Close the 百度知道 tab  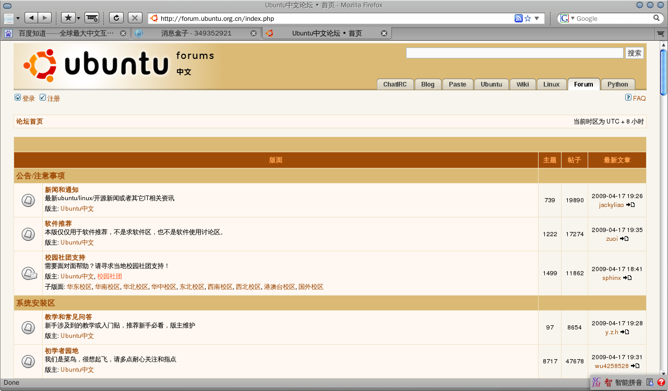[123, 33]
